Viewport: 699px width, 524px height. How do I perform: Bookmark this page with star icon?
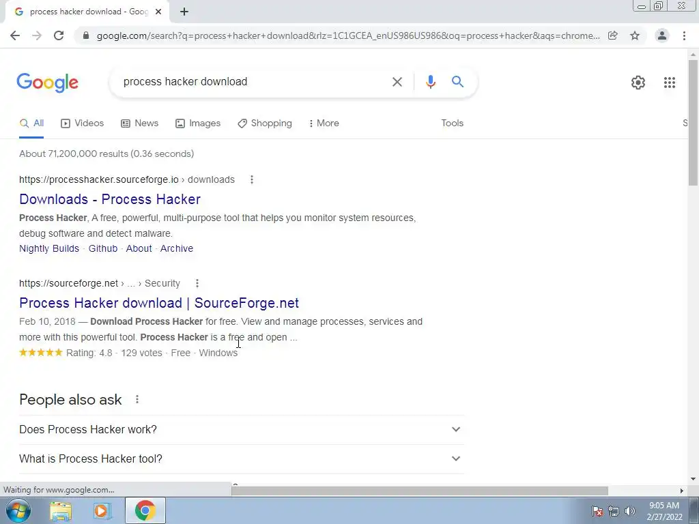[635, 35]
